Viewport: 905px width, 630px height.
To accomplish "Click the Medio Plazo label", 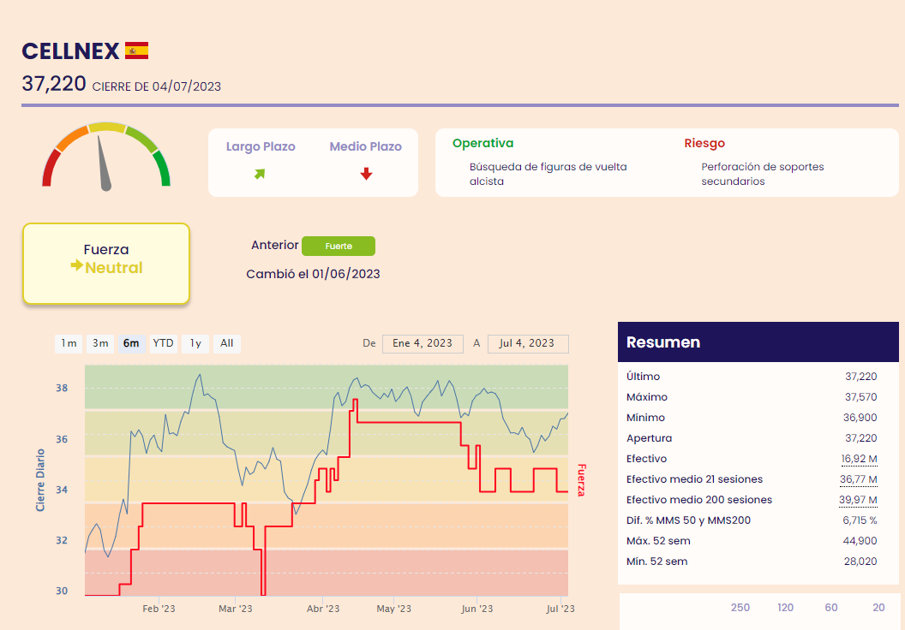I will tap(365, 146).
